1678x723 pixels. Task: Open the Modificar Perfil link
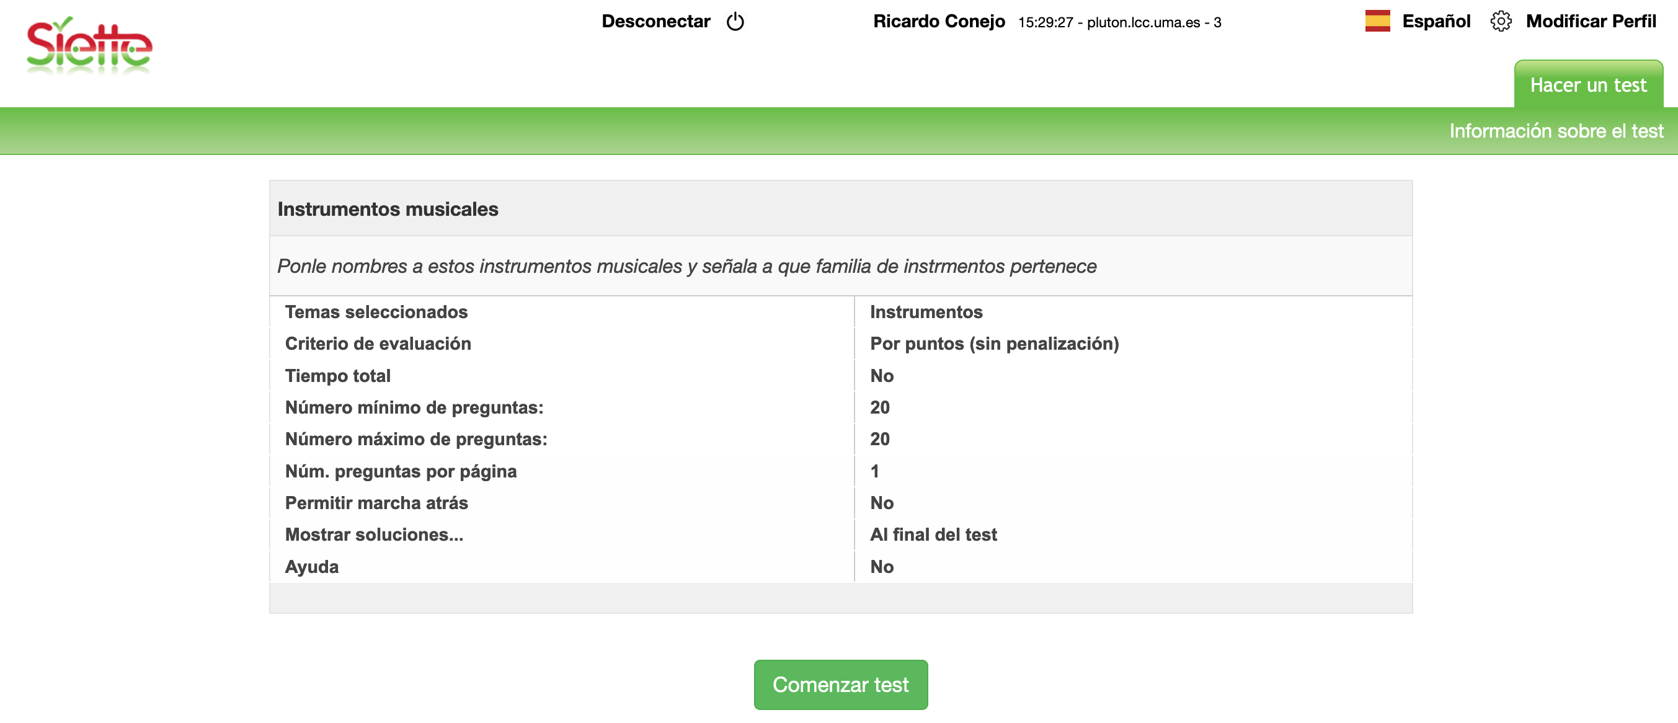click(x=1590, y=22)
